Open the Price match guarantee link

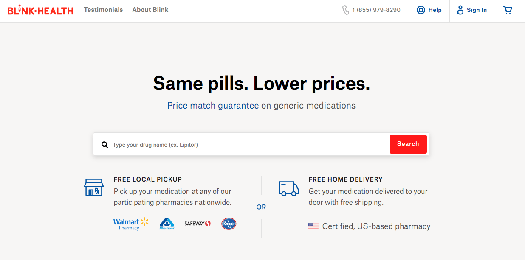213,106
